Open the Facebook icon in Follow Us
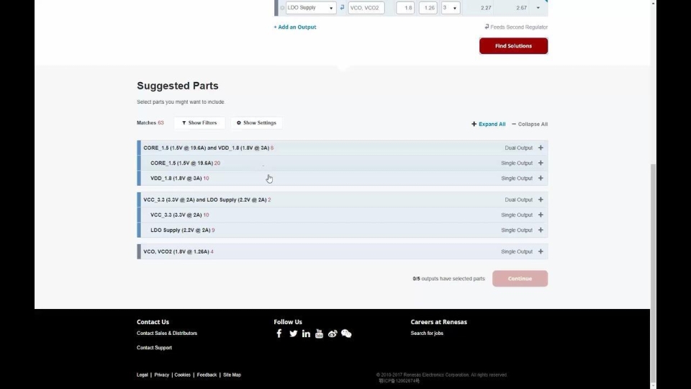 click(x=279, y=334)
